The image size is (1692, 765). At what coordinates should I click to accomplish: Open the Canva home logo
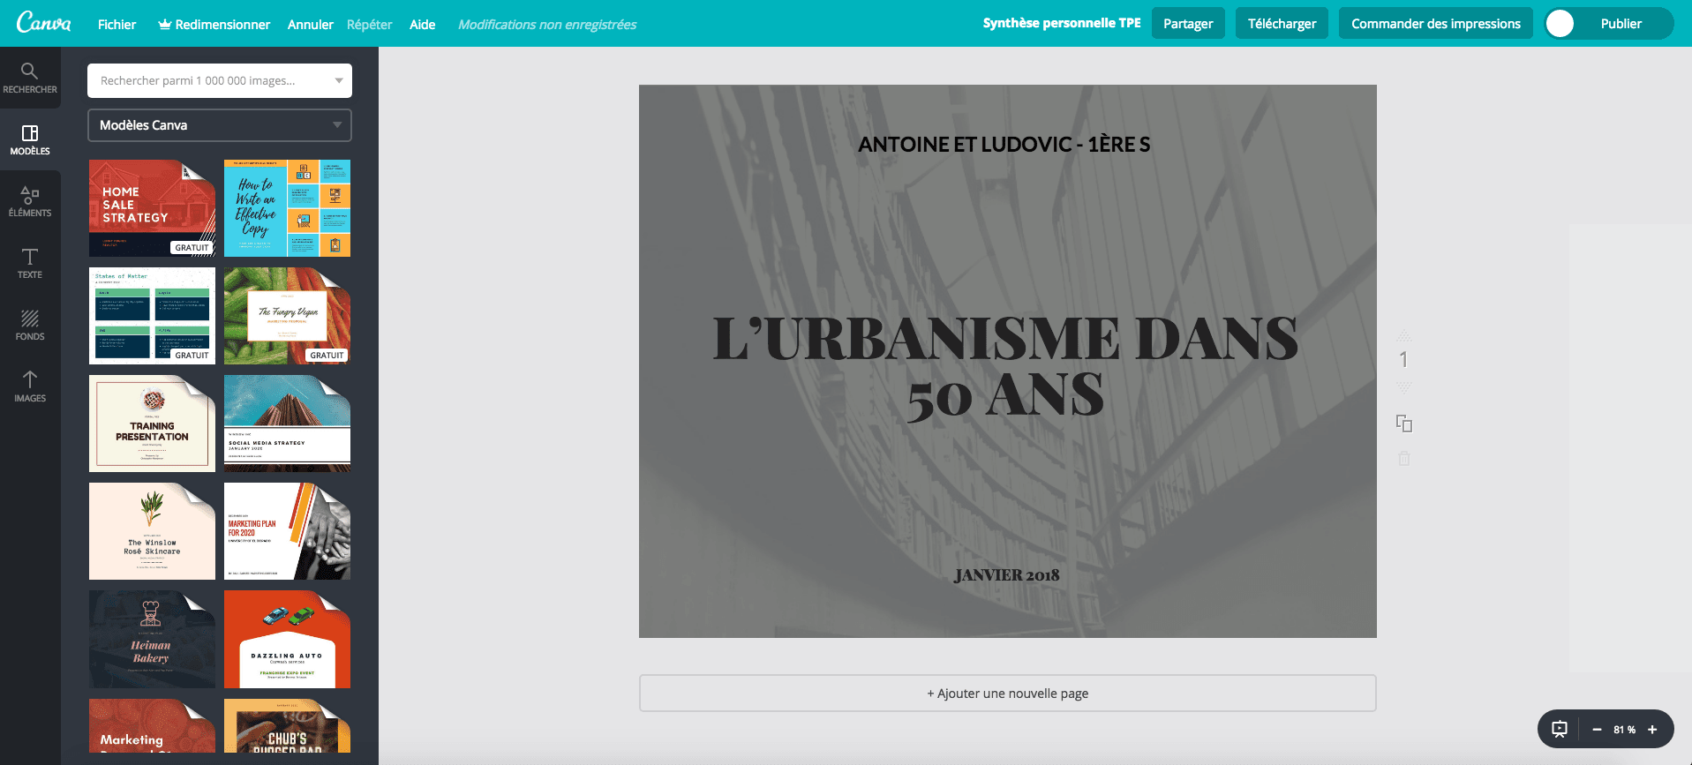43,22
